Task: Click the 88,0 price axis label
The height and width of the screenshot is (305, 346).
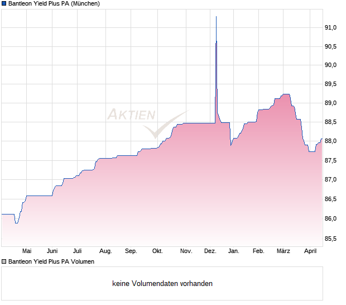Action: point(331,141)
